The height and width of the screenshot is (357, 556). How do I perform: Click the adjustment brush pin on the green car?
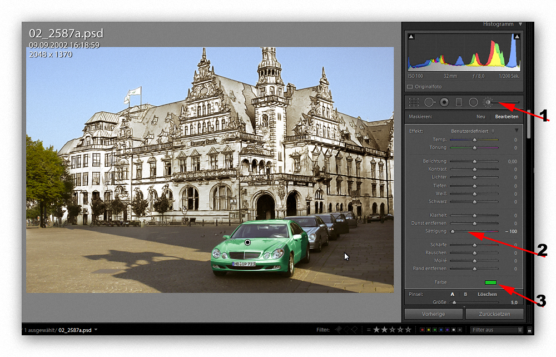(x=247, y=242)
